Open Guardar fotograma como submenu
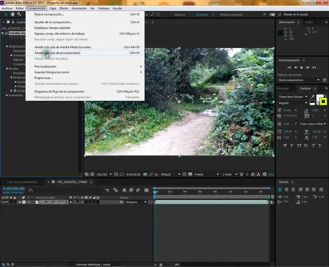The width and height of the screenshot is (329, 267). coord(85,72)
